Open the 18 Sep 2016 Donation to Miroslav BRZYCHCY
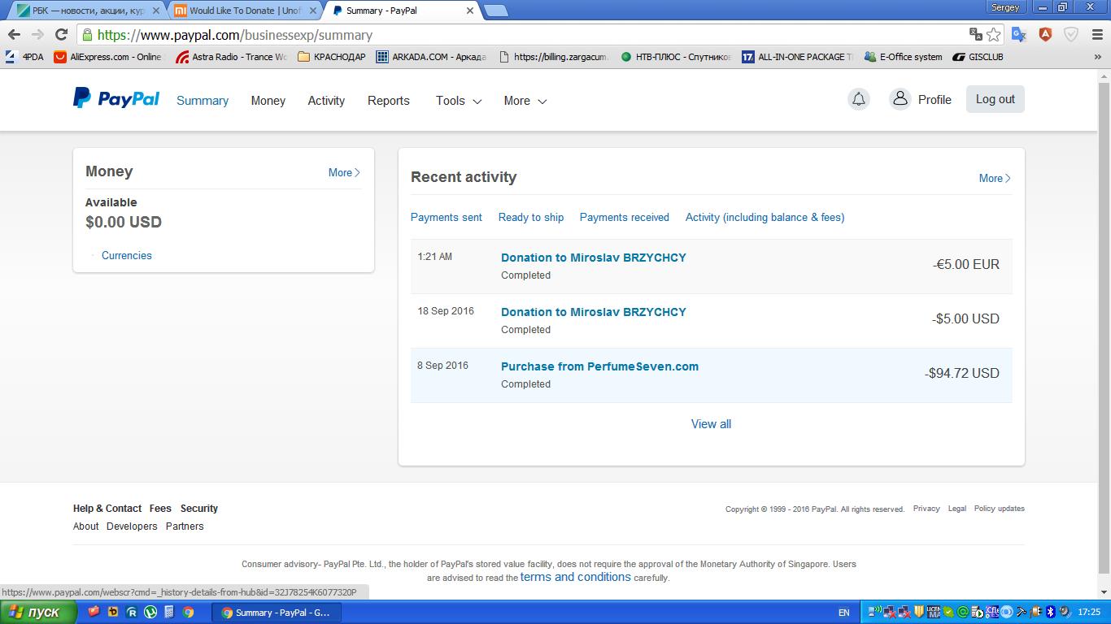This screenshot has width=1111, height=624. click(x=594, y=312)
